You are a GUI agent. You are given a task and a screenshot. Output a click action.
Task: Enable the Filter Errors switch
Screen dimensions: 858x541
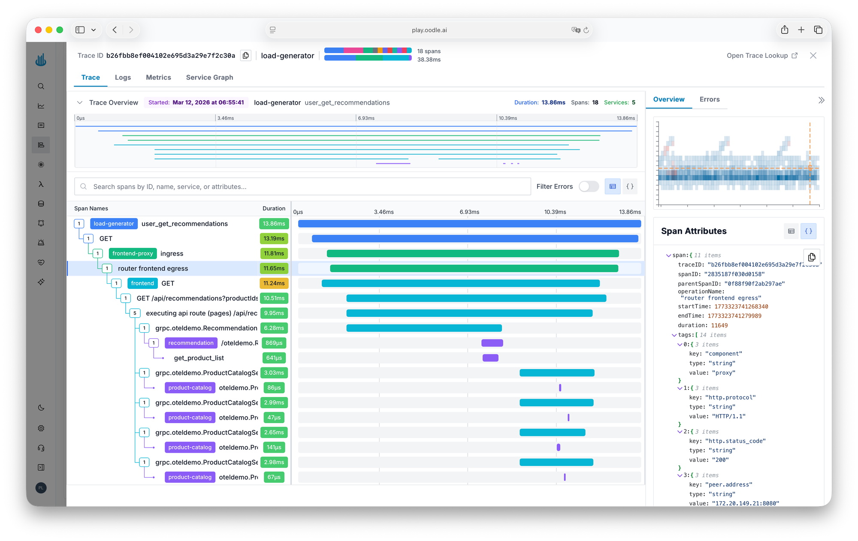(589, 186)
